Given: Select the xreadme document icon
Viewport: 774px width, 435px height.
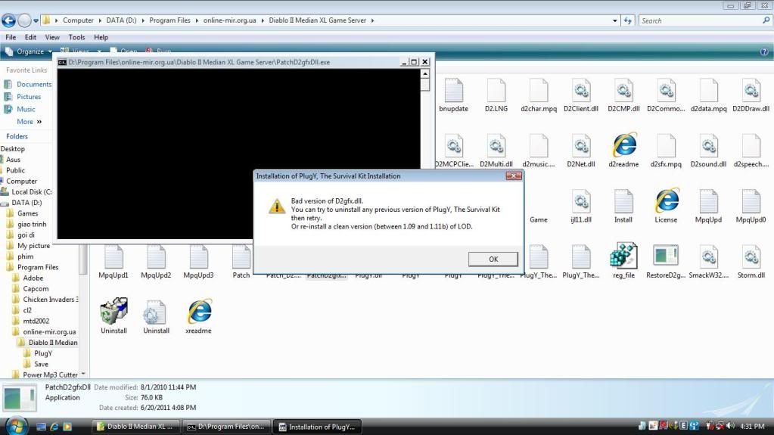Looking at the screenshot, I should 199,312.
